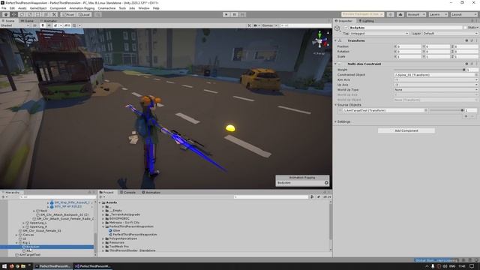The height and width of the screenshot is (270, 480).
Task: Pick Constrained Object via object picker
Action: click(476, 75)
